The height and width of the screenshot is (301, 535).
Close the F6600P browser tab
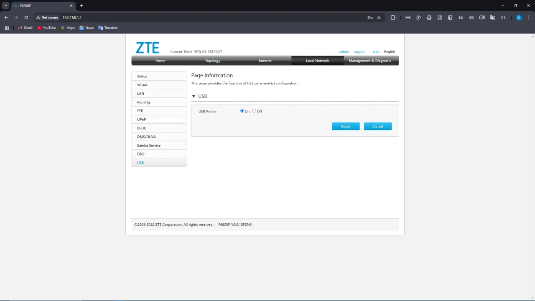pyautogui.click(x=71, y=5)
